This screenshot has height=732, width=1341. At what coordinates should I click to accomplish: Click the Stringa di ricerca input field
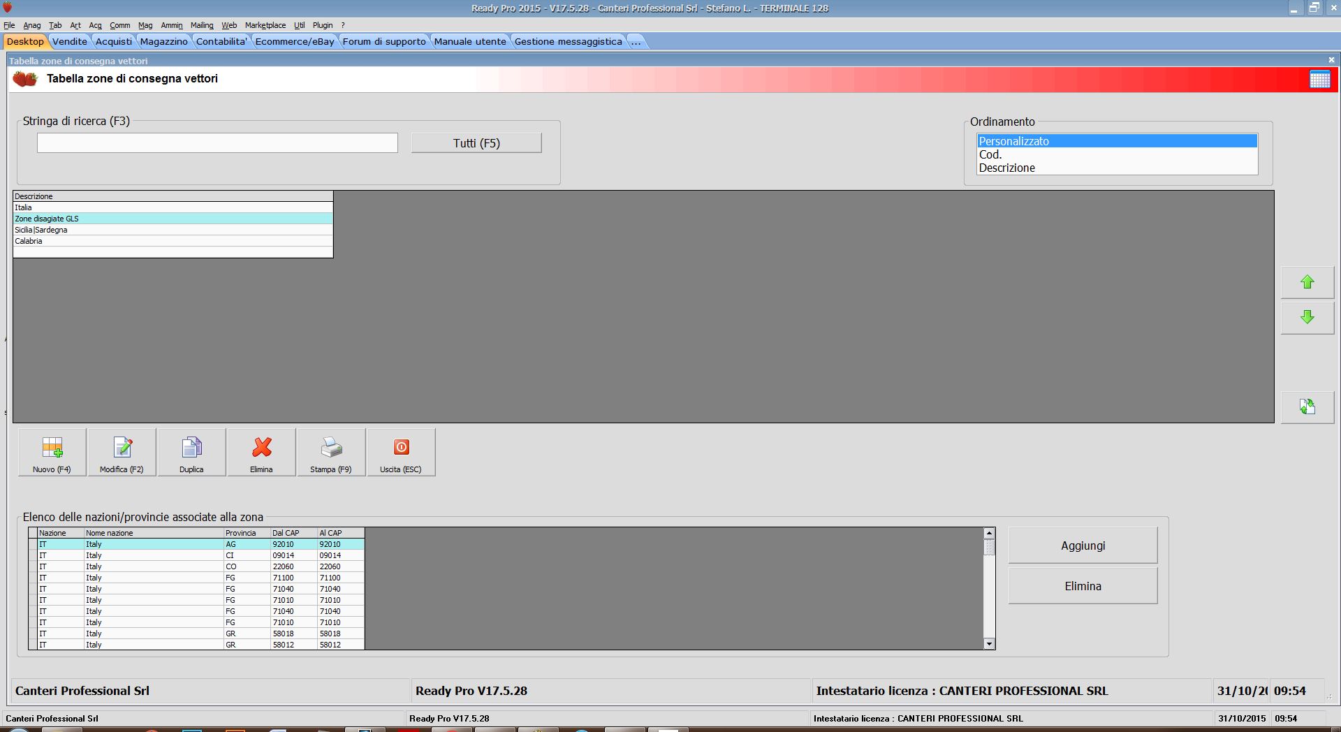point(217,143)
